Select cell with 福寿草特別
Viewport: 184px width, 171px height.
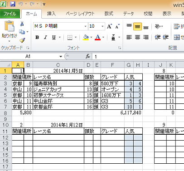click(x=58, y=83)
